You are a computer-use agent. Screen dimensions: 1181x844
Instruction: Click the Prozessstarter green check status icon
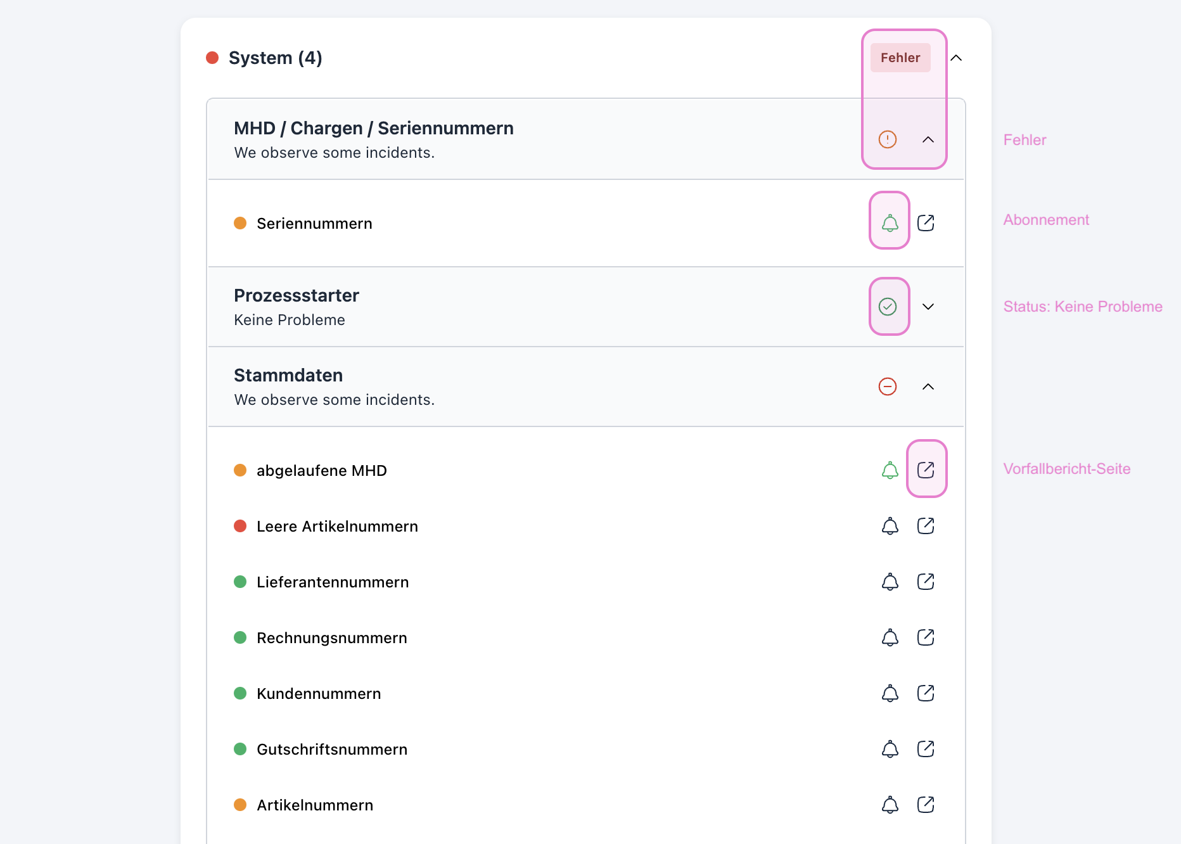[888, 307]
